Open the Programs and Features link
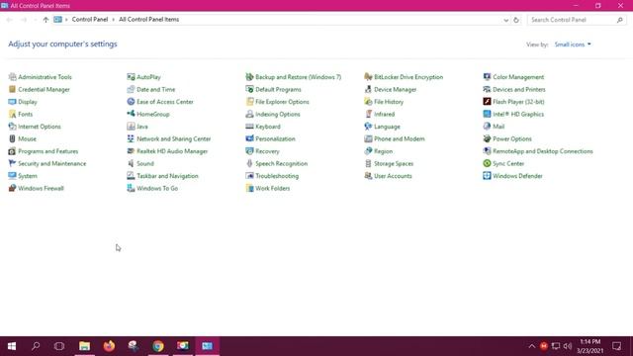This screenshot has width=633, height=356. tap(48, 151)
